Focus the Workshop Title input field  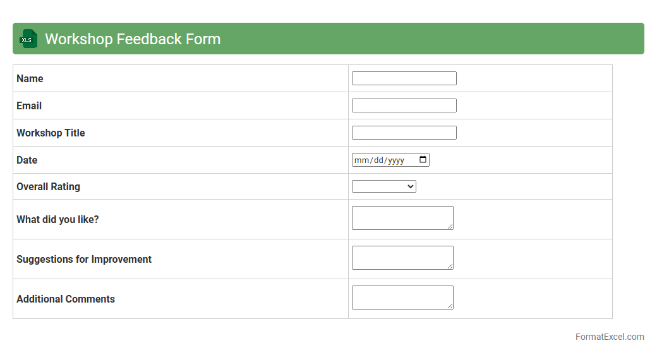(404, 133)
